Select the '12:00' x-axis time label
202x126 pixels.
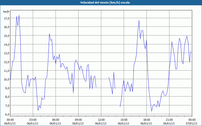point(101,120)
